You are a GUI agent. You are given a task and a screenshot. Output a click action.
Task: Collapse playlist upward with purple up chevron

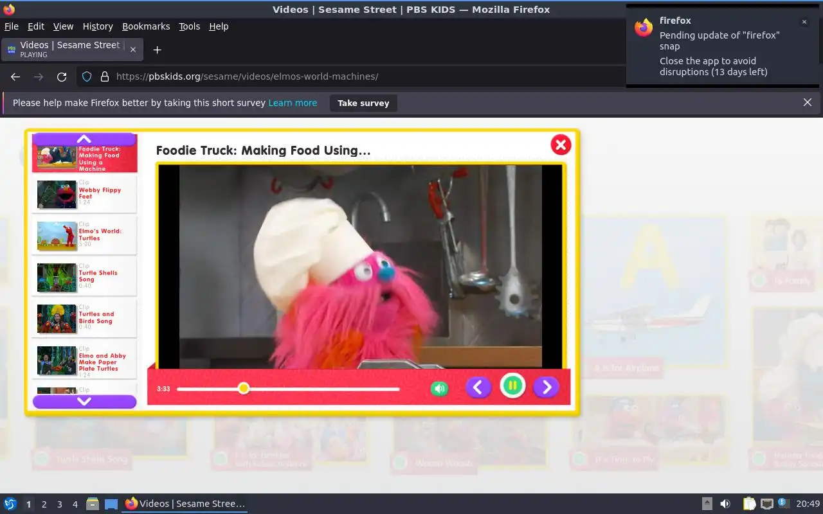tap(84, 139)
